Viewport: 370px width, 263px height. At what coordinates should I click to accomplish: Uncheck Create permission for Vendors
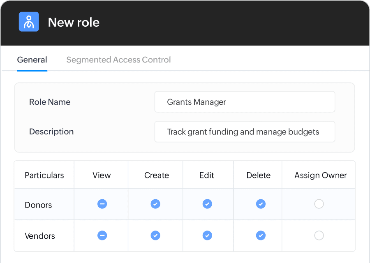point(155,235)
